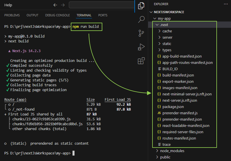Click the 'Compiled successfully' line
Image resolution: width=231 pixels, height=161 pixels.
(x=31, y=65)
